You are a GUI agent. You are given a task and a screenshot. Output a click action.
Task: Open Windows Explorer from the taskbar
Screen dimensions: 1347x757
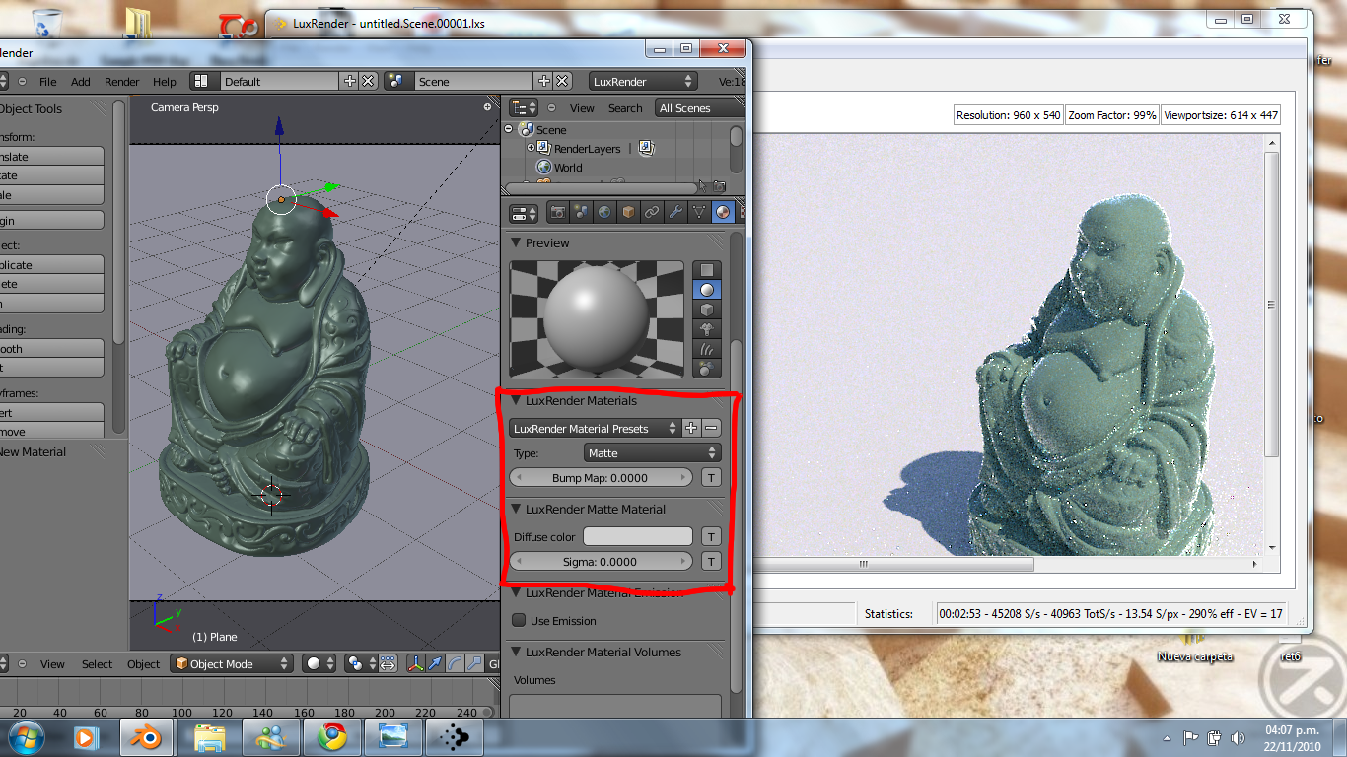click(x=209, y=737)
